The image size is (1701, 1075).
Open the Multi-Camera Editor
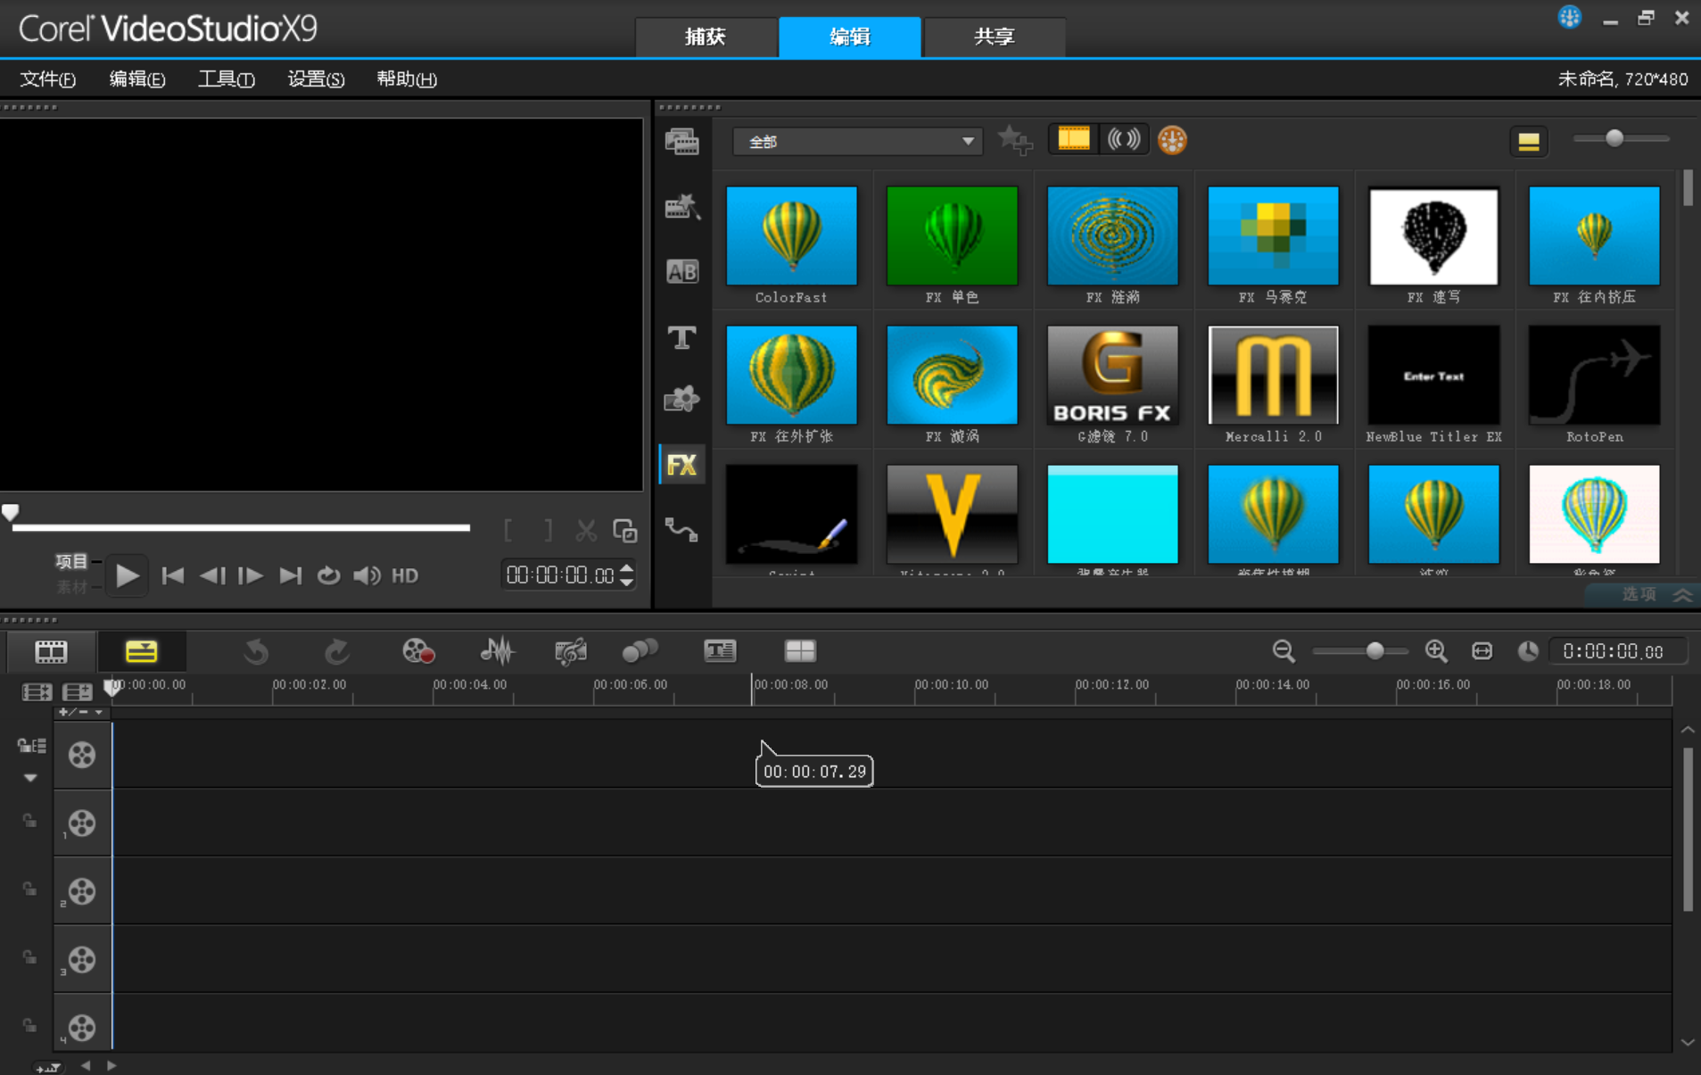point(800,651)
